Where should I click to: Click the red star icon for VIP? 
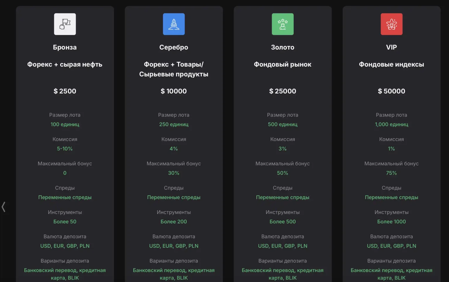click(x=391, y=24)
